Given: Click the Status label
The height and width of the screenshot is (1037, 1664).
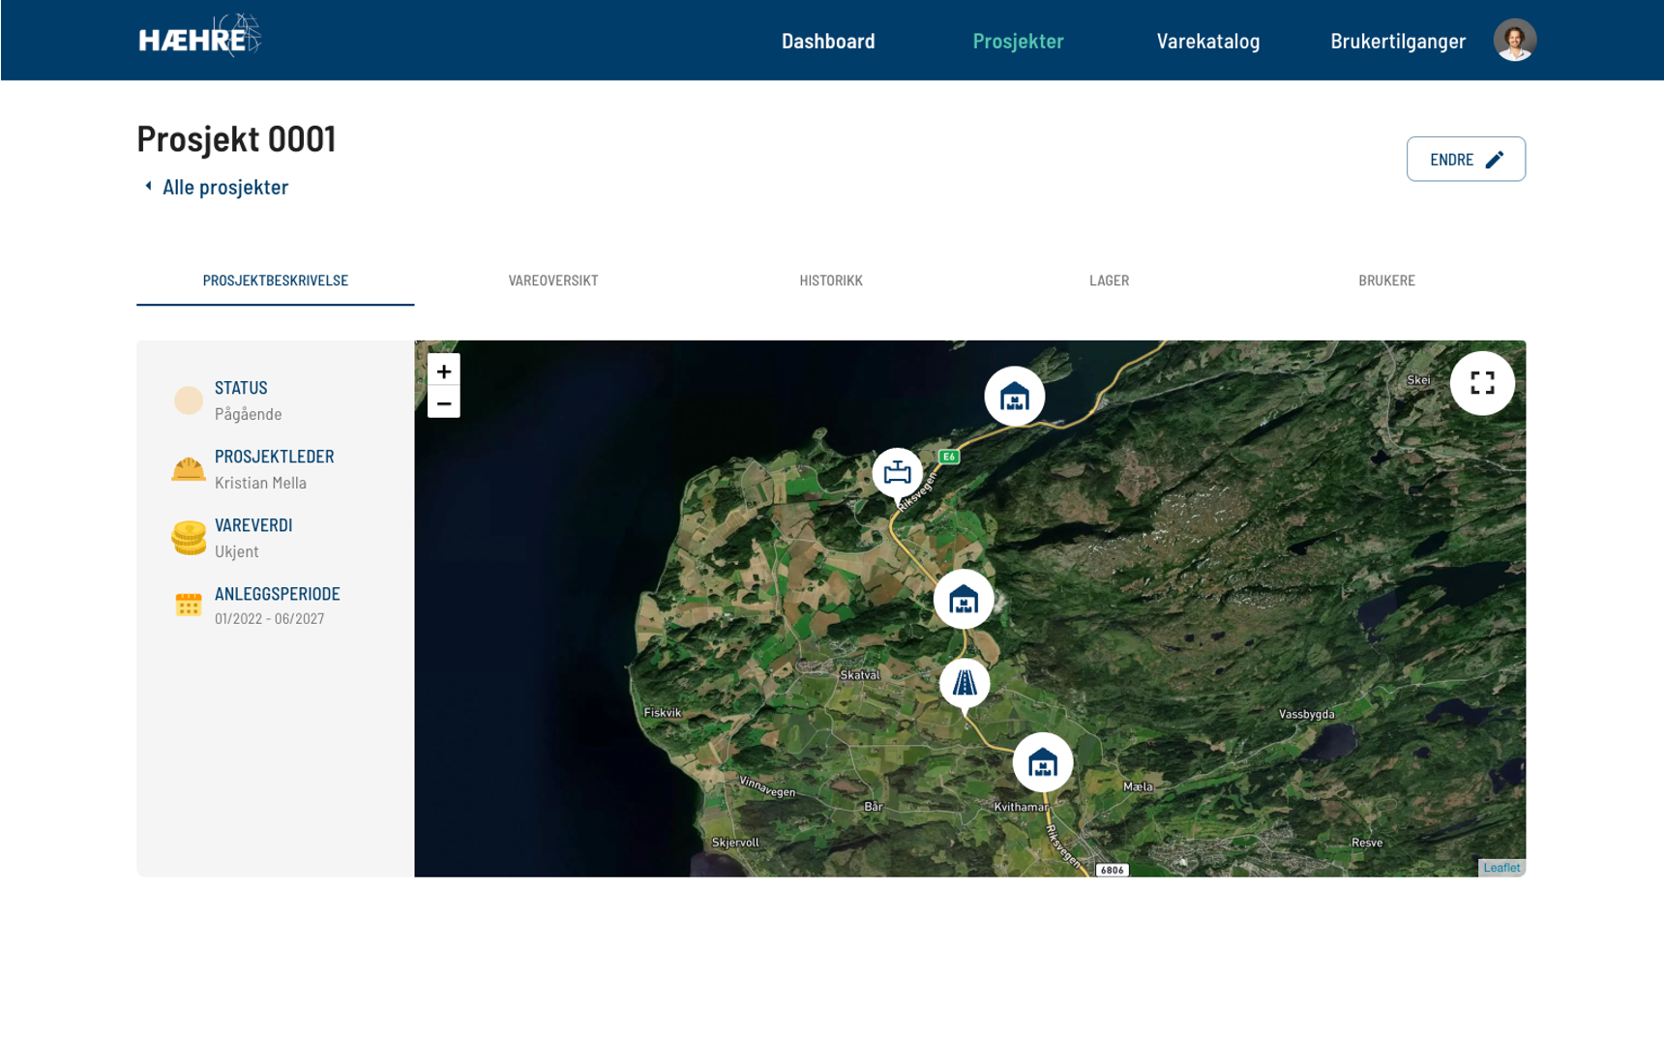Looking at the screenshot, I should tap(241, 388).
